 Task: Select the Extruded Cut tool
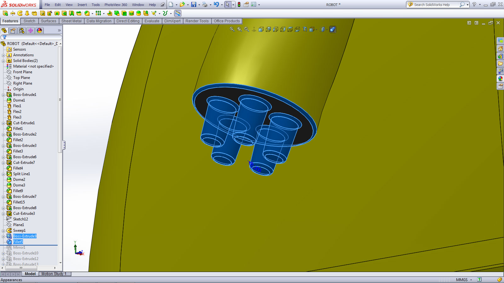pyautogui.click(x=43, y=13)
